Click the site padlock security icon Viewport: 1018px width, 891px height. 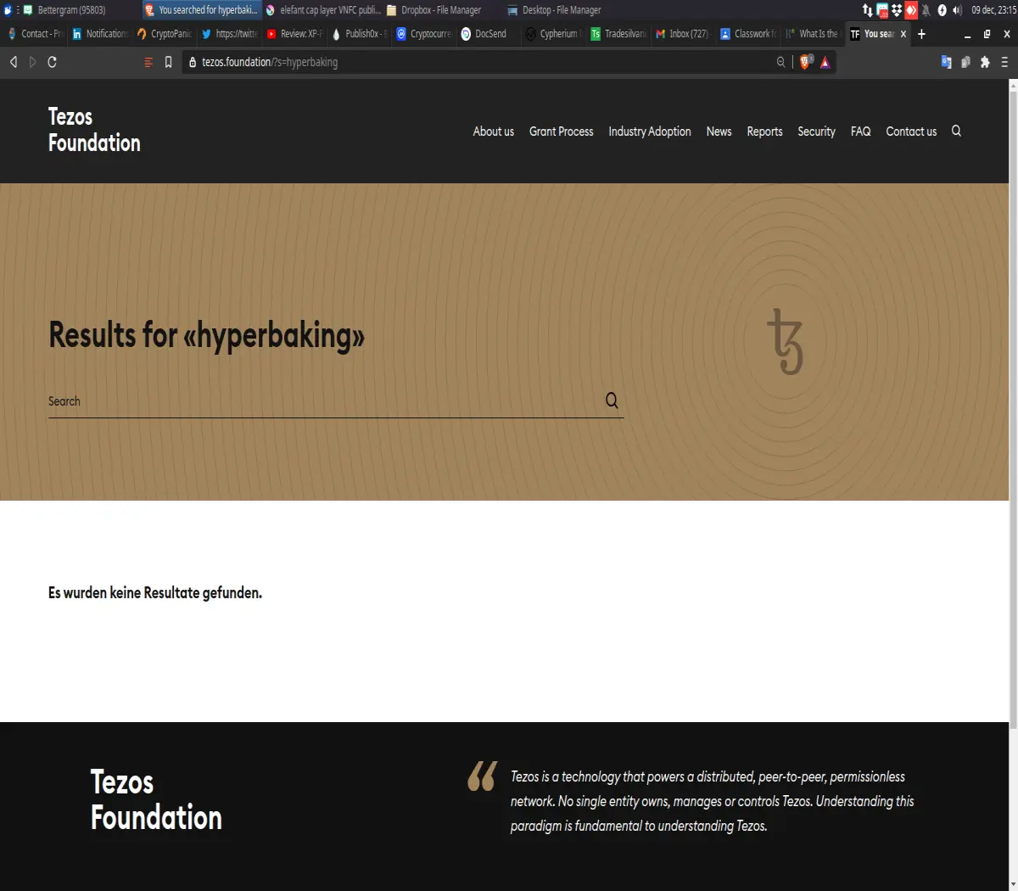(x=193, y=62)
